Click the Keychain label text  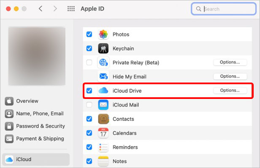[x=123, y=48]
